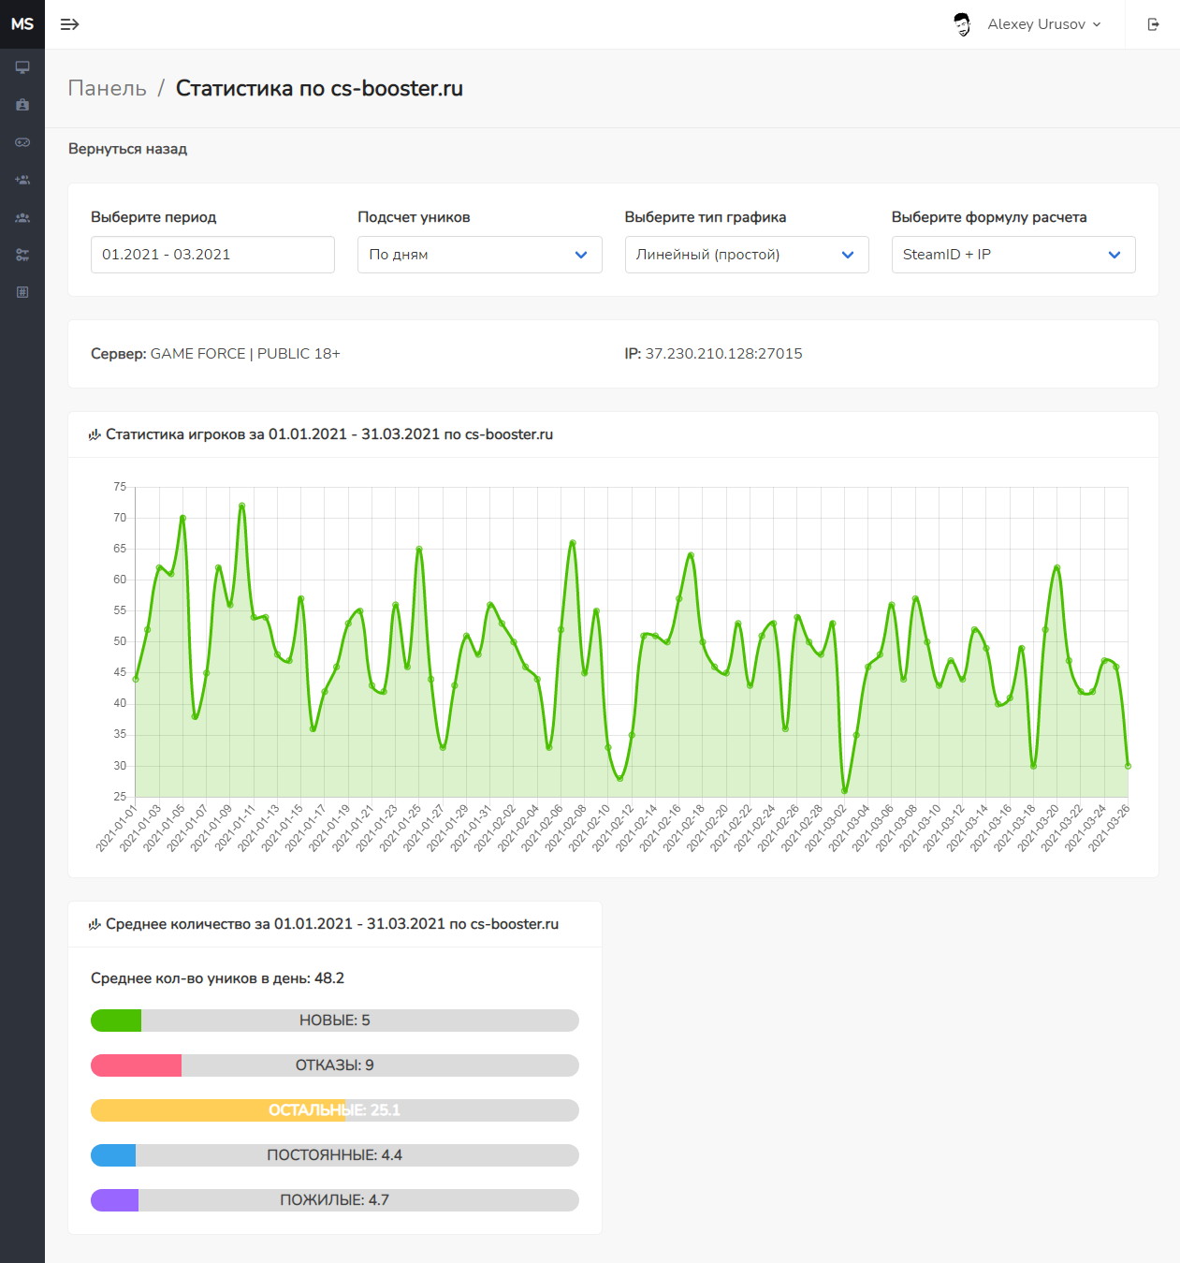Screen dimensions: 1180x1263
Task: Click the add-users sidebar icon
Action: coord(22,180)
